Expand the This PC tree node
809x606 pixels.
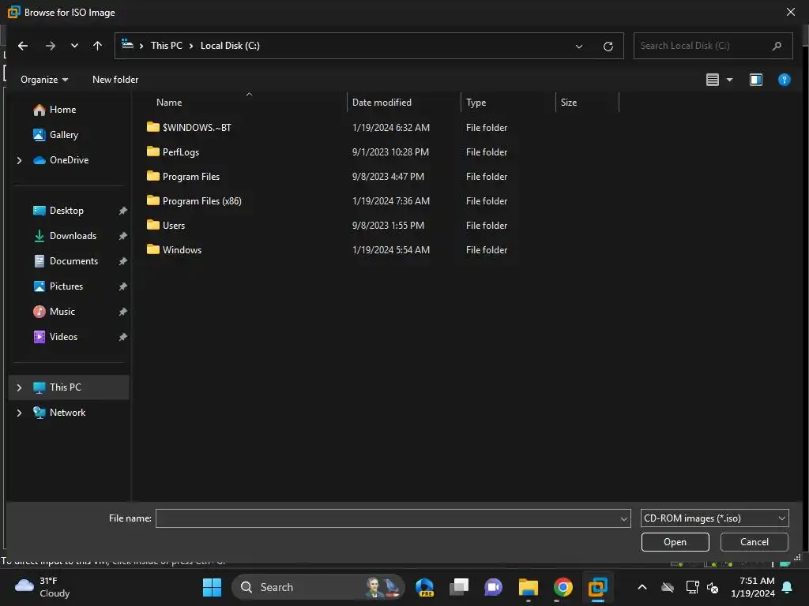click(20, 387)
